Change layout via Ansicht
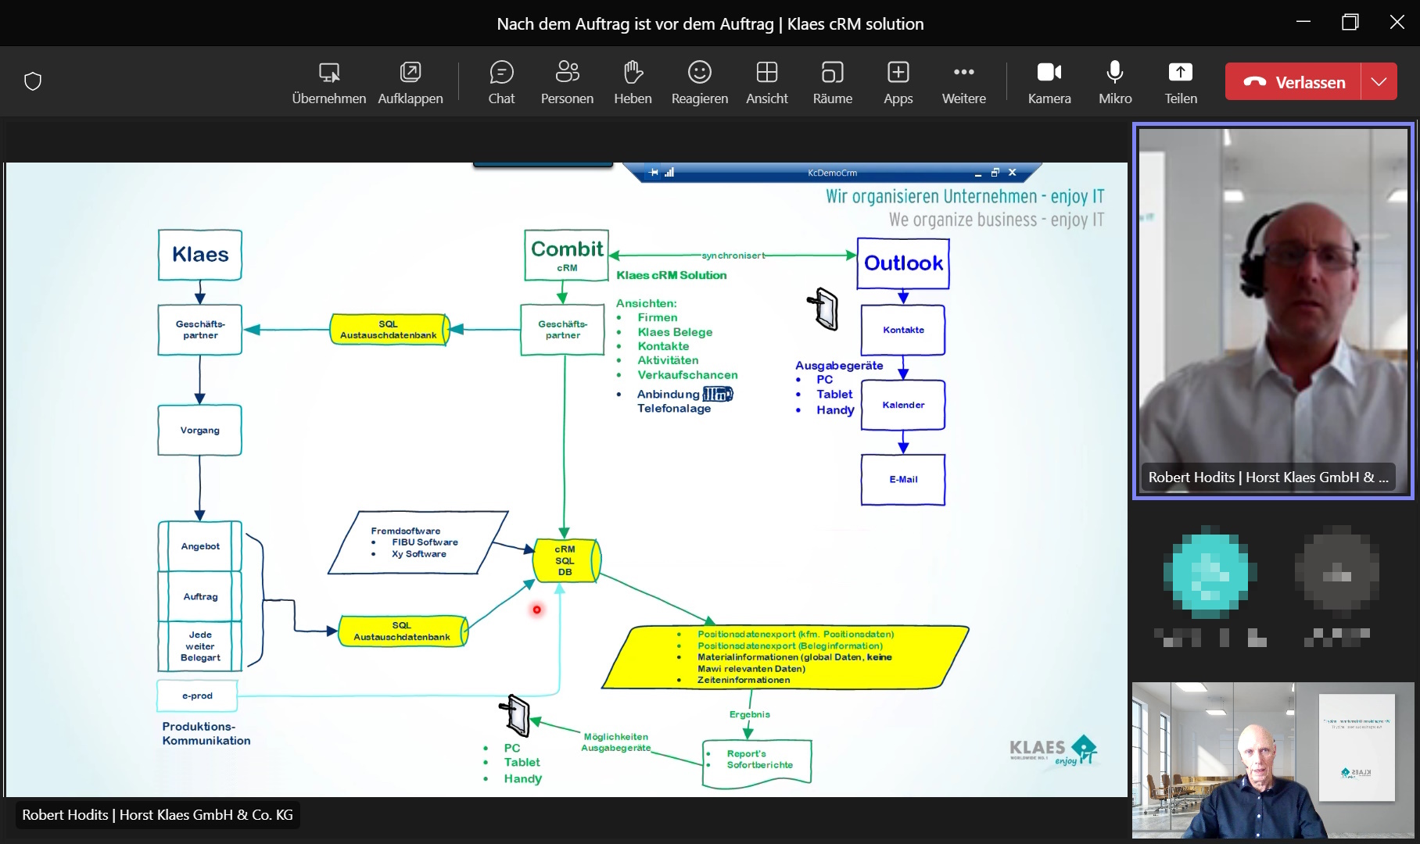This screenshot has height=844, width=1420. click(766, 82)
